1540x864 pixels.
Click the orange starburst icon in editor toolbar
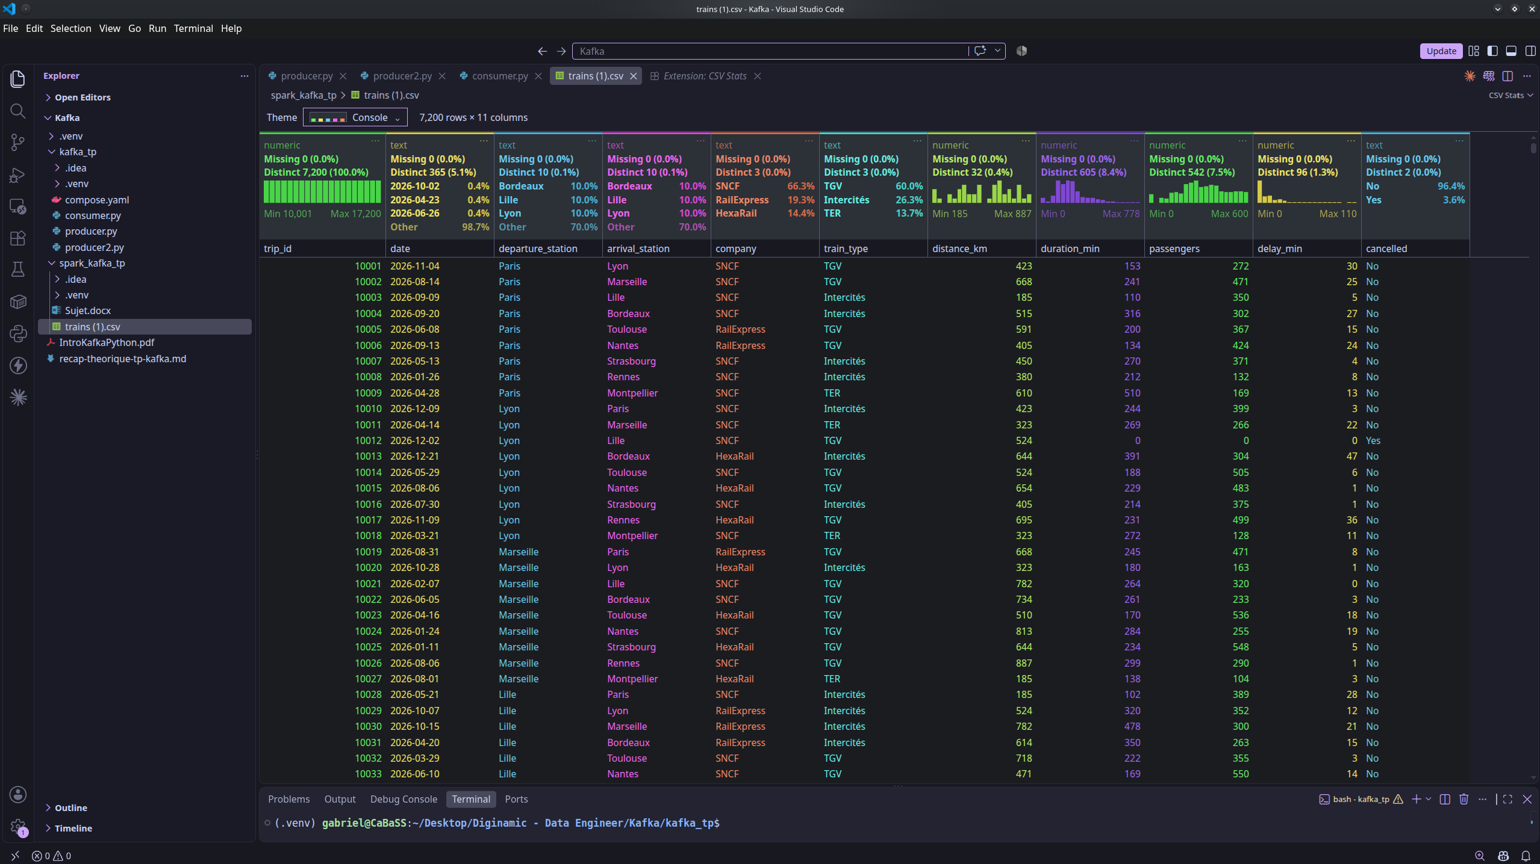1470,76
